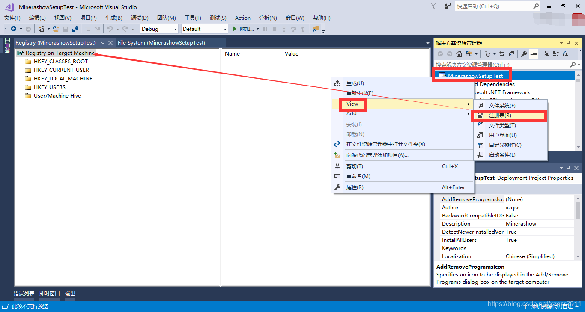Open the Default platform dropdown
The width and height of the screenshot is (585, 312).
225,29
